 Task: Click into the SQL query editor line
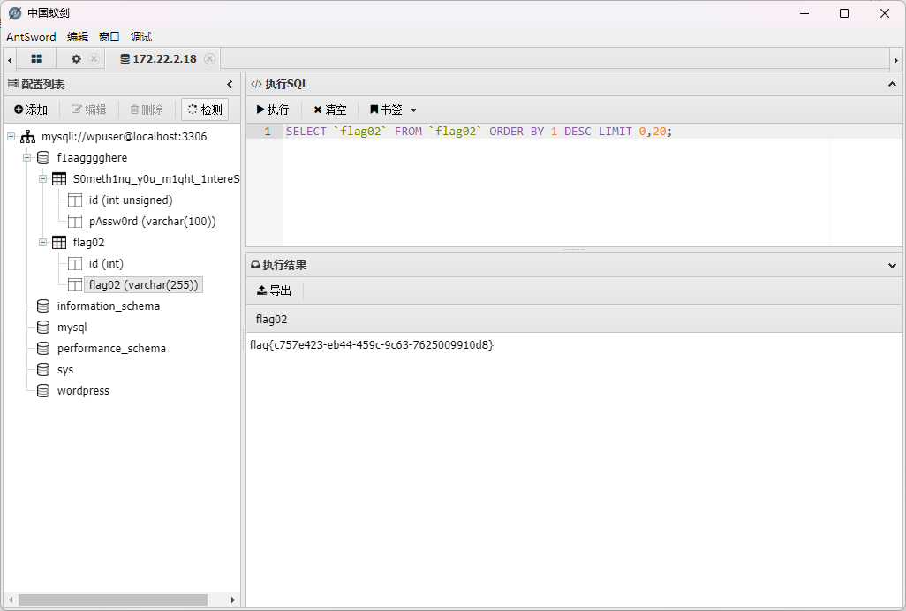(x=593, y=131)
